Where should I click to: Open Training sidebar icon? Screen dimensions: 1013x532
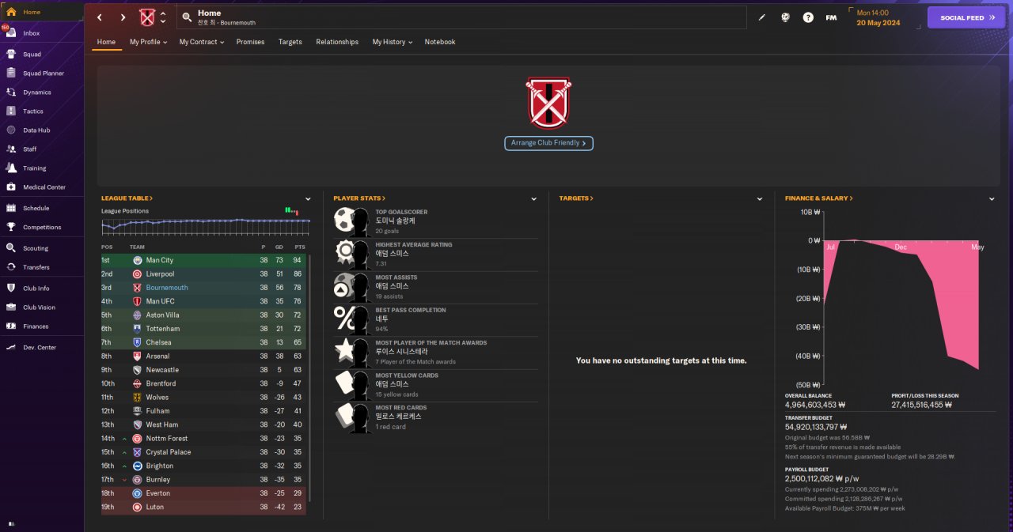[x=11, y=168]
